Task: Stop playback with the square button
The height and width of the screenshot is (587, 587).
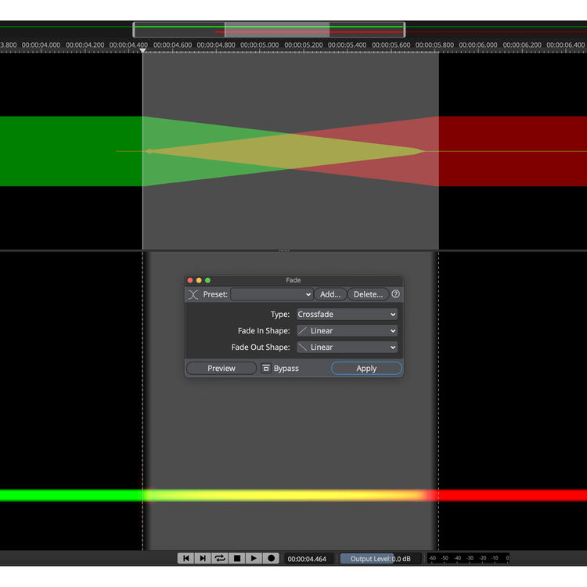Action: point(237,558)
